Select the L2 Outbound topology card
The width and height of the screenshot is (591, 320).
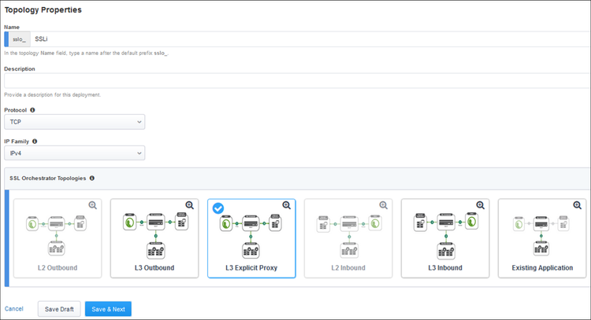[58, 238]
